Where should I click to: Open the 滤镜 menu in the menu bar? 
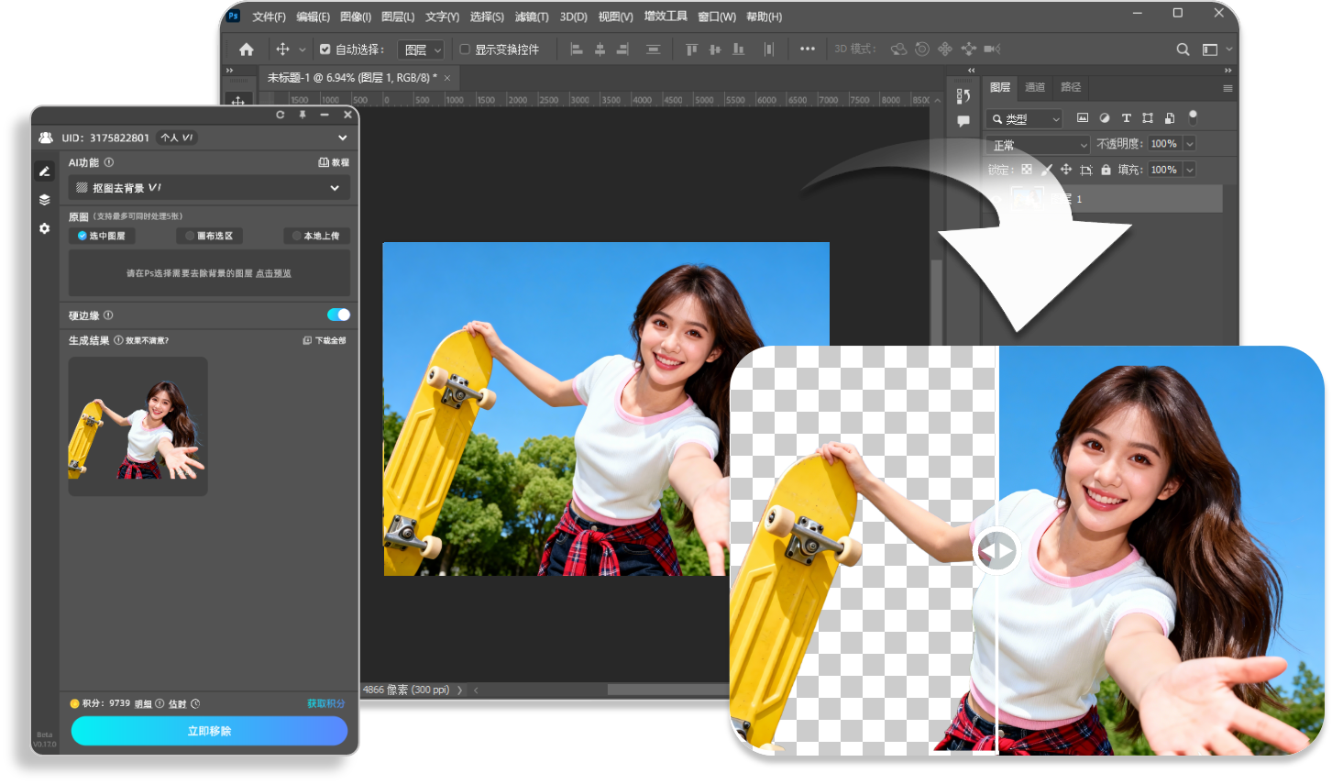[533, 16]
